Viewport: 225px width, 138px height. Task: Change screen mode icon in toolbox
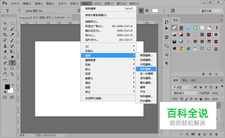[12, 97]
